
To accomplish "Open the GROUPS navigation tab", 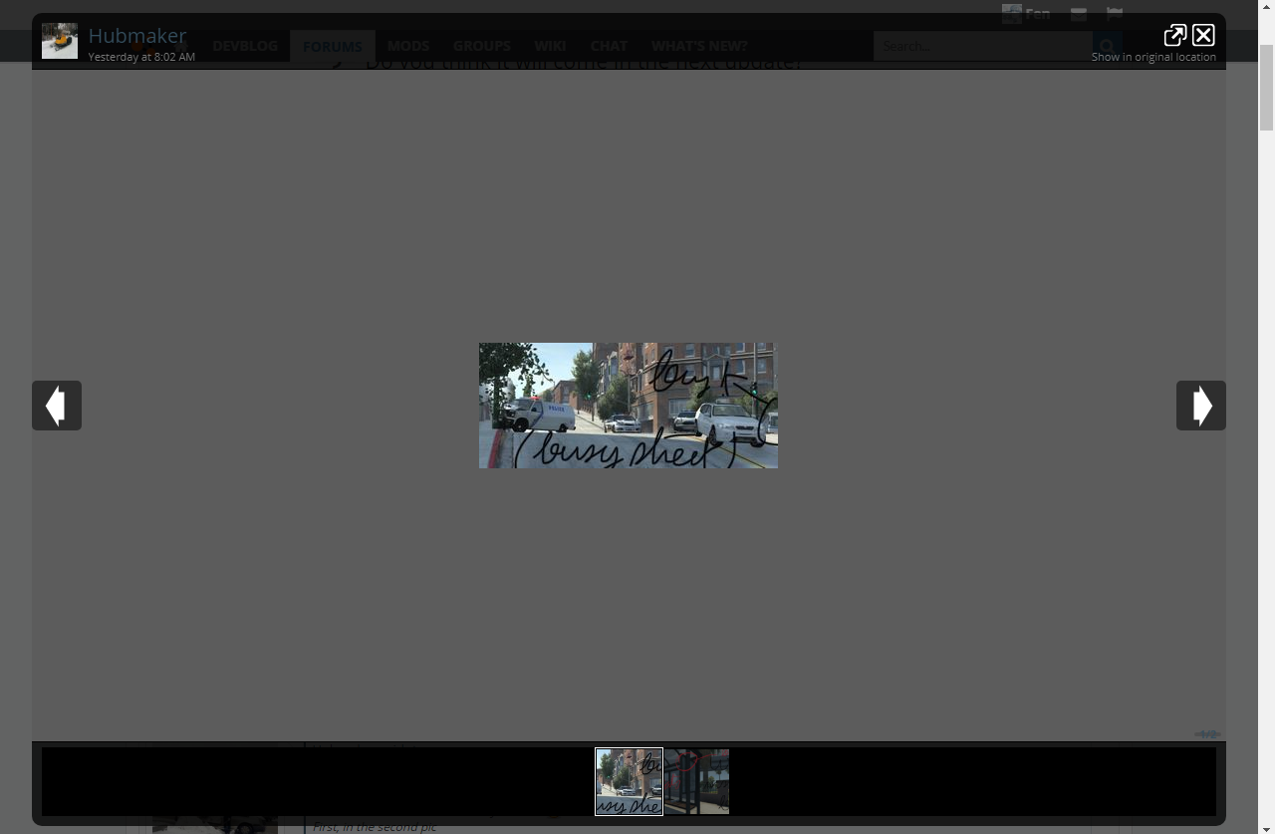I will point(481,46).
